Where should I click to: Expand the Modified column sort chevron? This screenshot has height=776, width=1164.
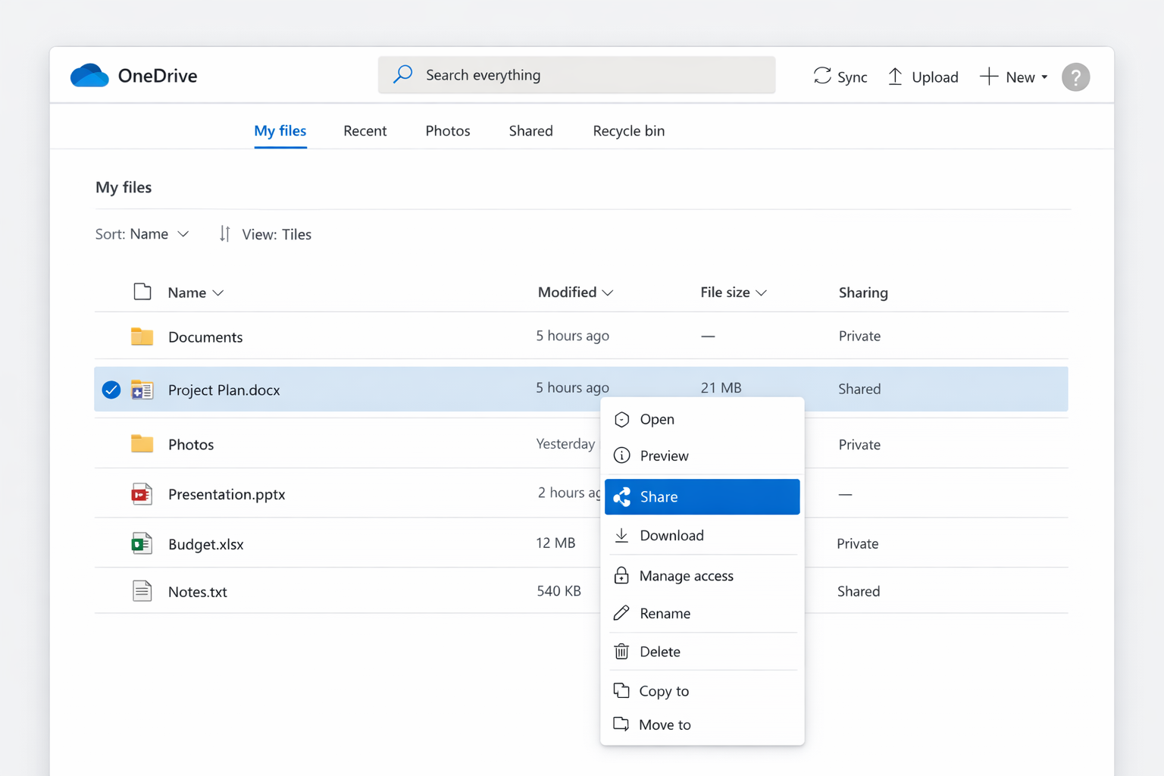click(608, 293)
